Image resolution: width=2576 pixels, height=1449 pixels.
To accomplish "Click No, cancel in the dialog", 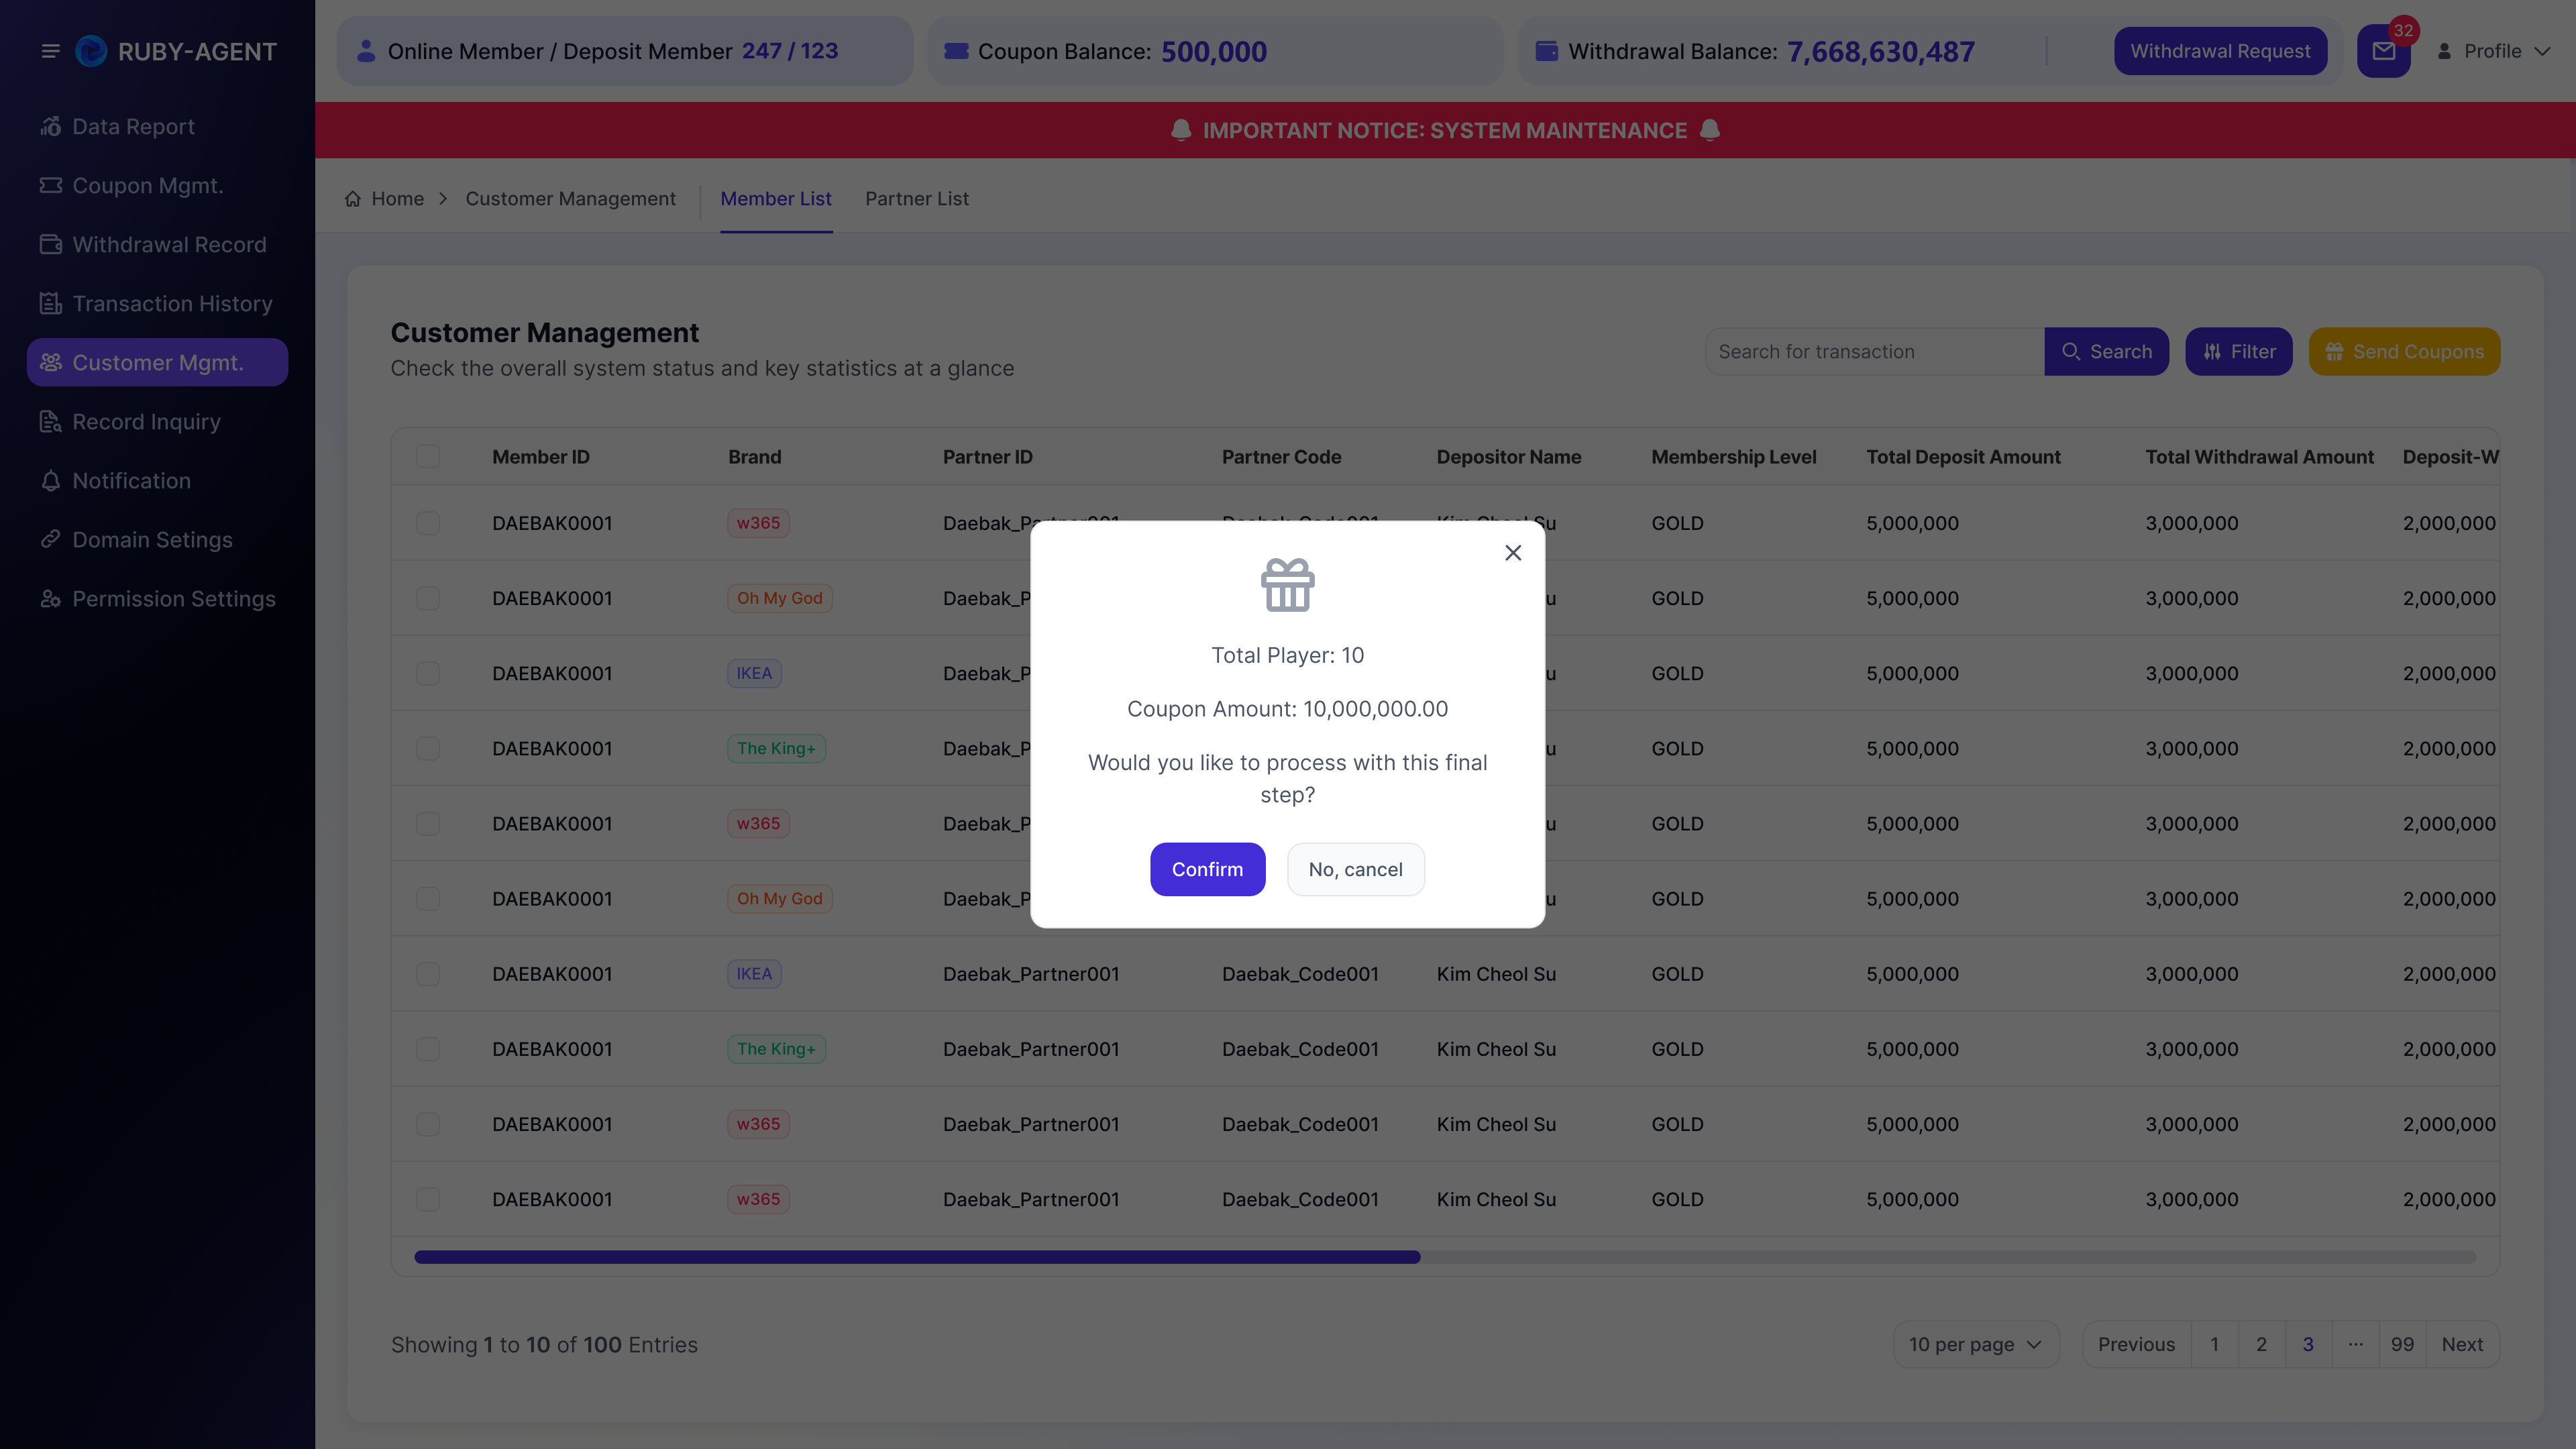I will [1355, 869].
